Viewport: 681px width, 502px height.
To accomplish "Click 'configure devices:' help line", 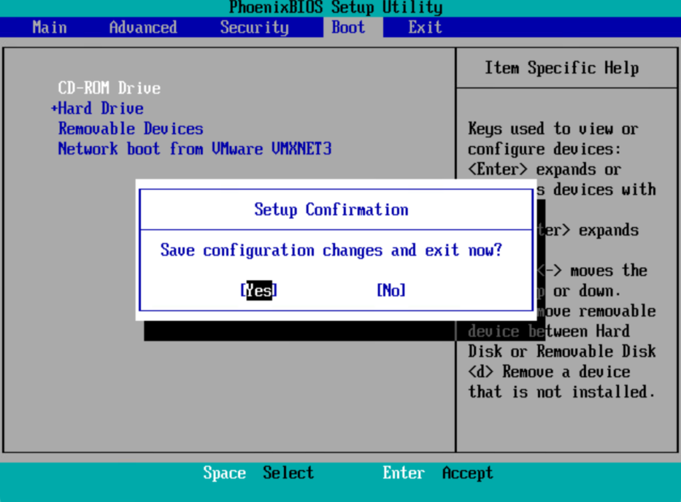I will click(x=545, y=149).
